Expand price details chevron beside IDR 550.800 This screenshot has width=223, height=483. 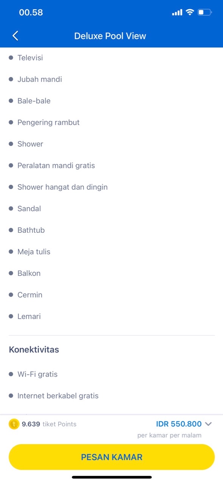click(x=208, y=424)
